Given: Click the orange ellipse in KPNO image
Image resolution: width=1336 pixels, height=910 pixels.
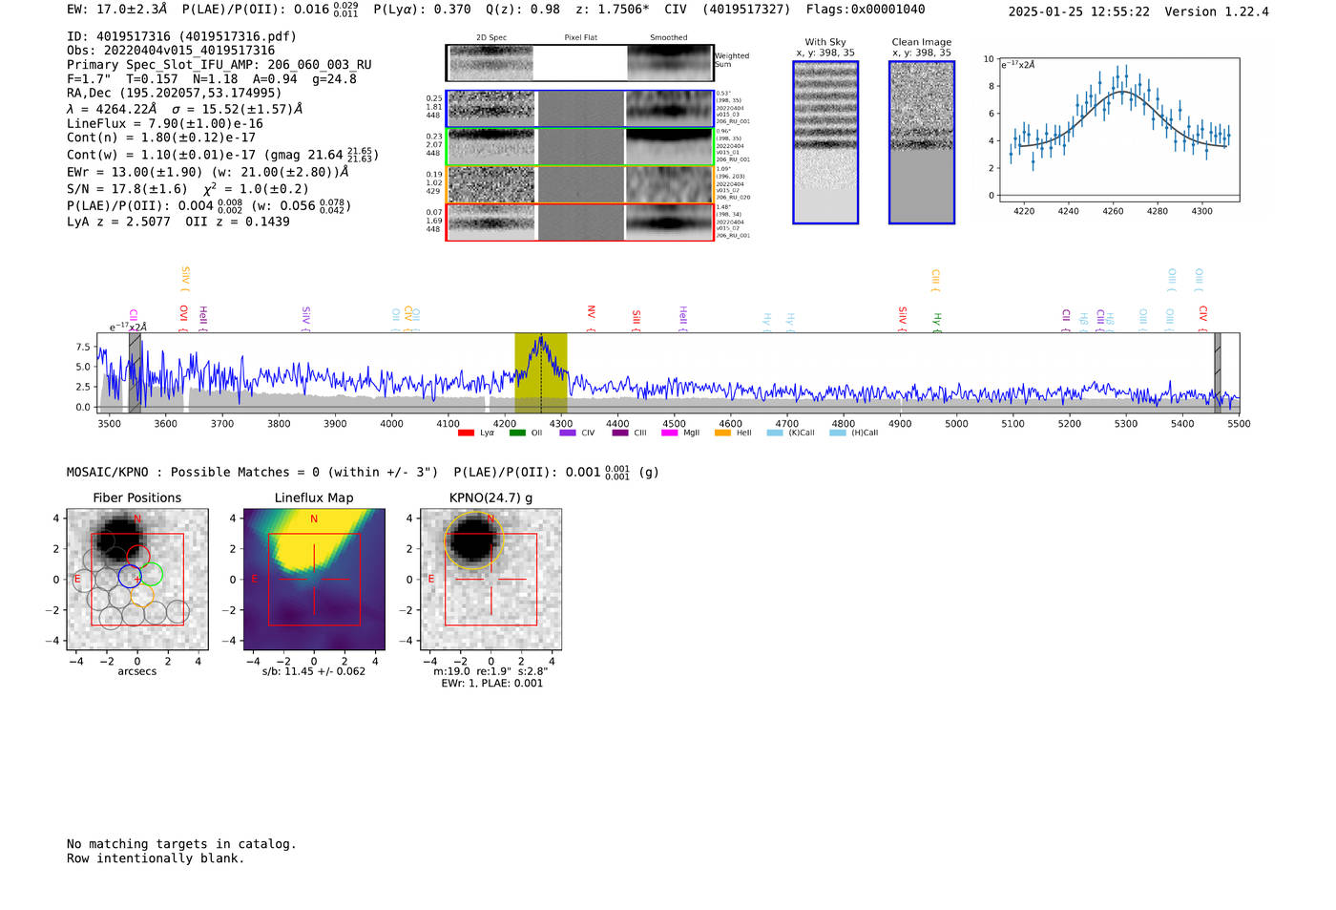Looking at the screenshot, I should pos(472,541).
